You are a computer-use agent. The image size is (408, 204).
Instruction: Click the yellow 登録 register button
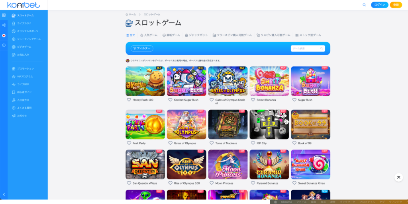tap(396, 5)
